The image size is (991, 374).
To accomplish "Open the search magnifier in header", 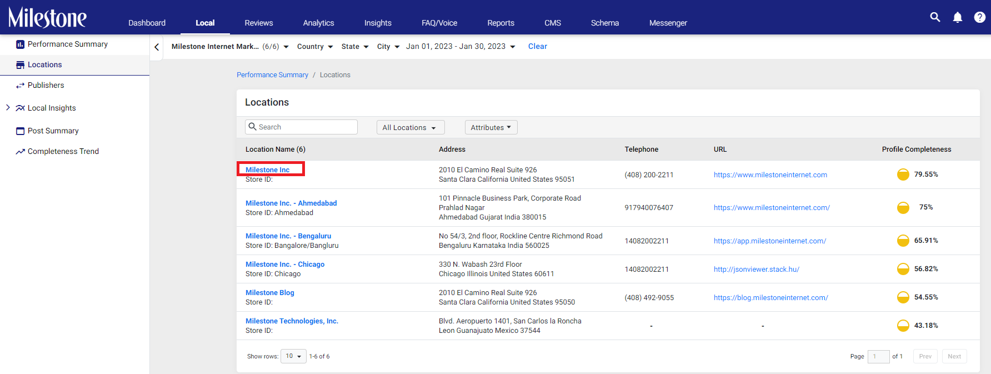I will (935, 17).
